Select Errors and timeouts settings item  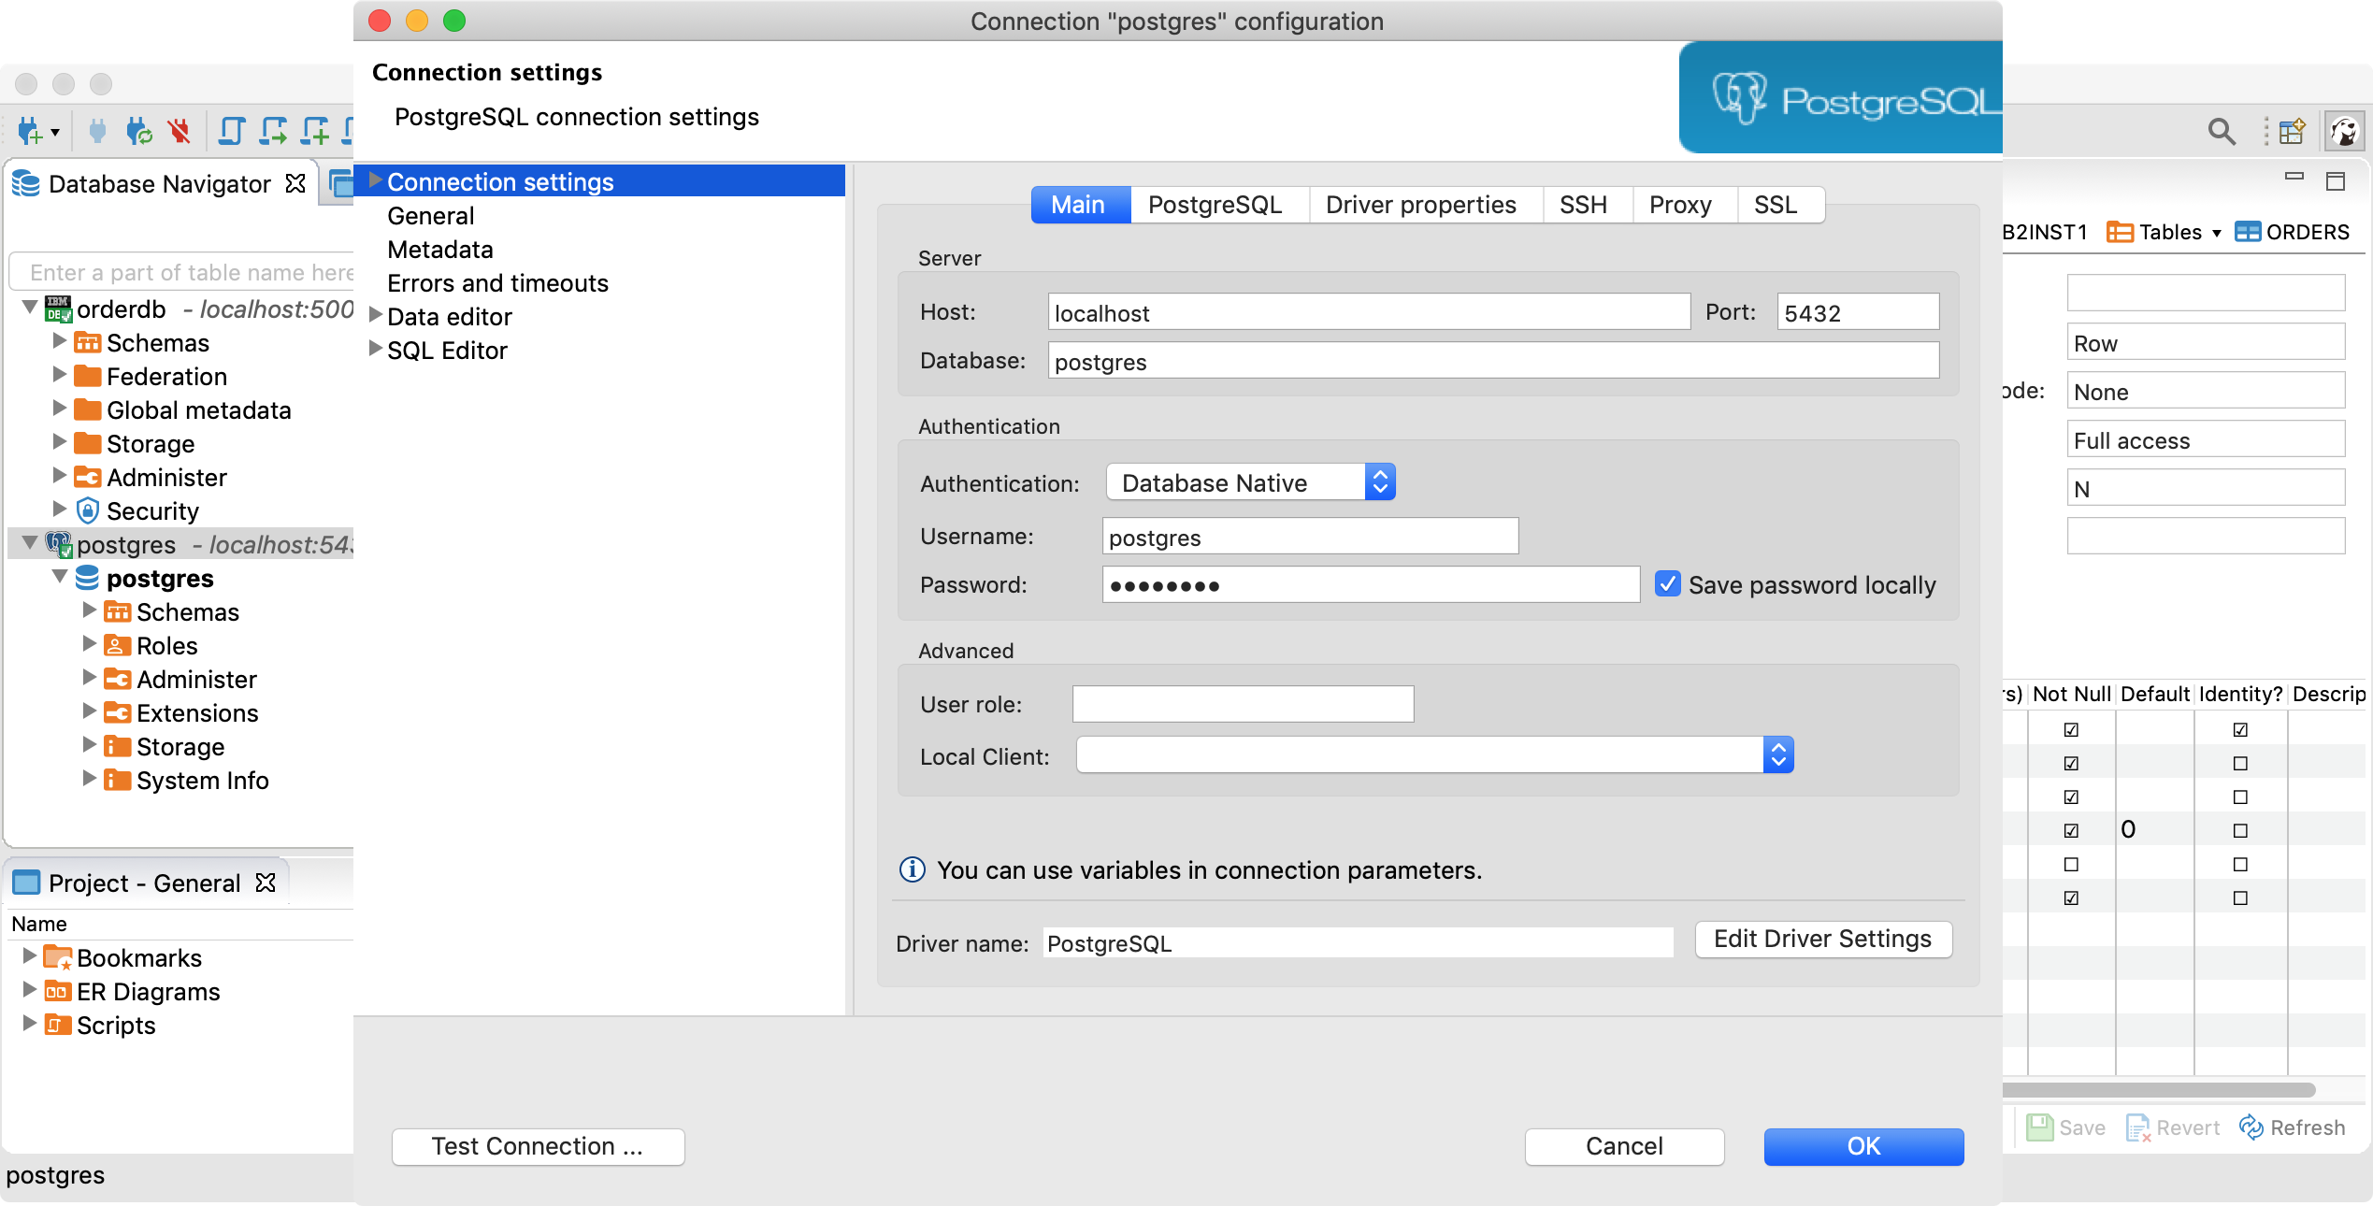click(497, 283)
